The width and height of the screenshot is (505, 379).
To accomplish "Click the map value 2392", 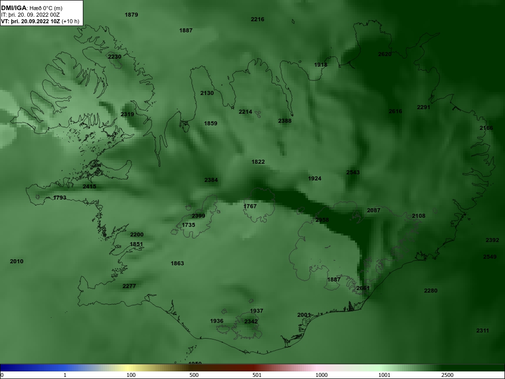I will click(x=492, y=240).
